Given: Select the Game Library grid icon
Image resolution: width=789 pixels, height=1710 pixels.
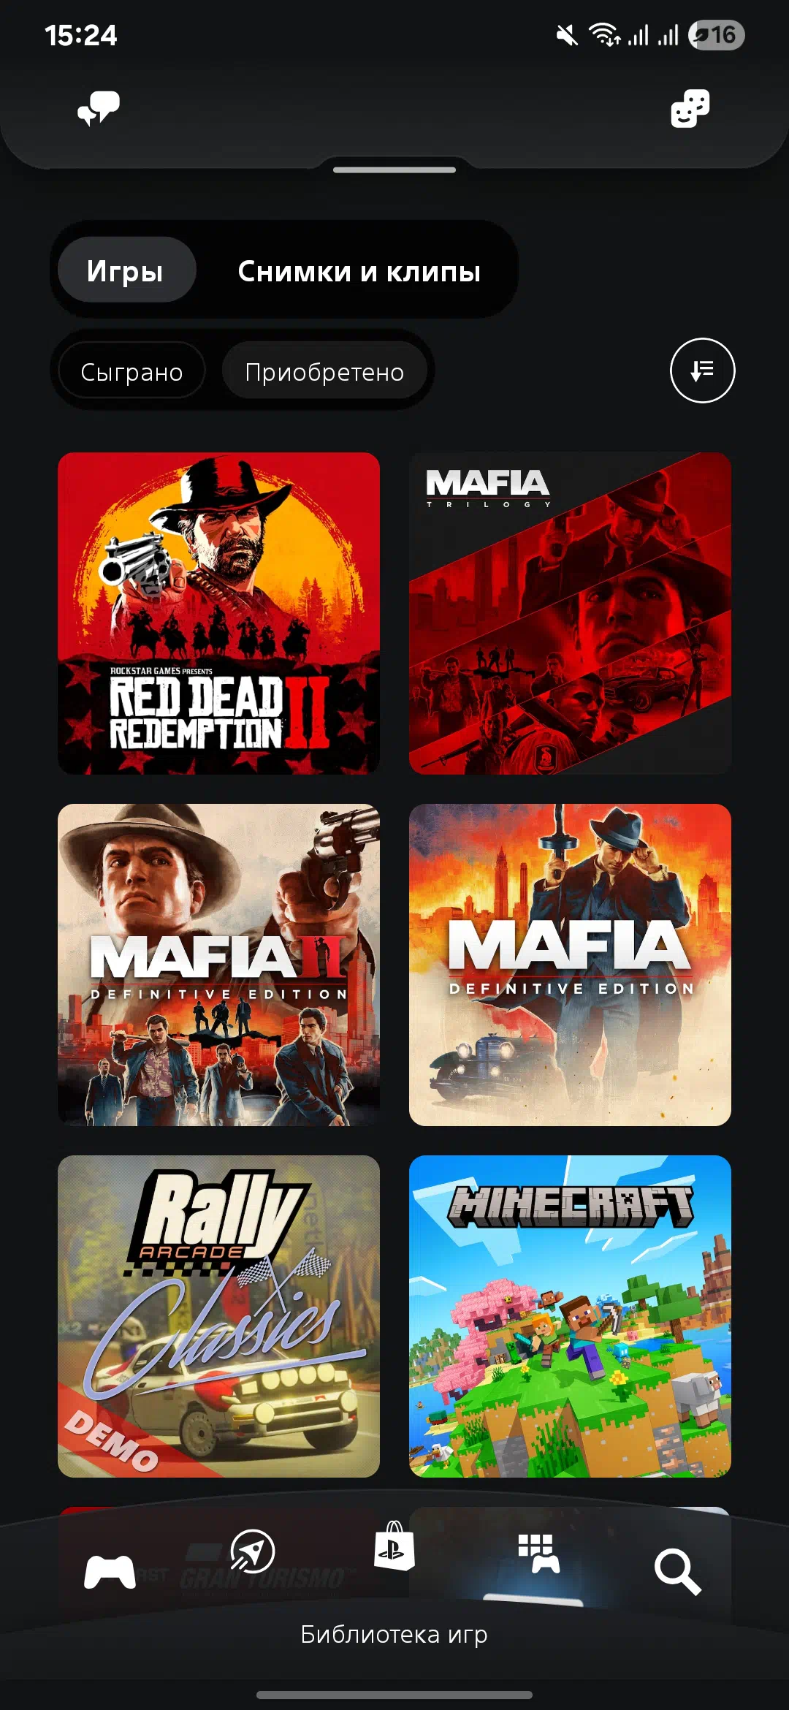Looking at the screenshot, I should 538,1553.
